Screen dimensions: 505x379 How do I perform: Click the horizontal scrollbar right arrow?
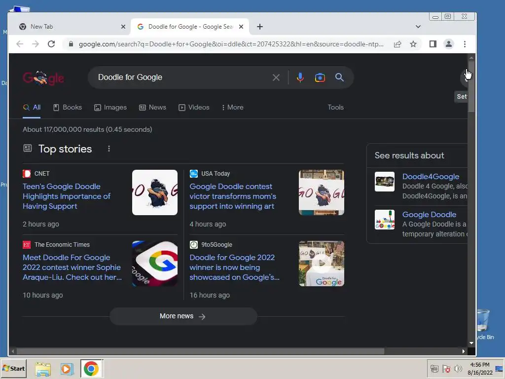[464, 351]
